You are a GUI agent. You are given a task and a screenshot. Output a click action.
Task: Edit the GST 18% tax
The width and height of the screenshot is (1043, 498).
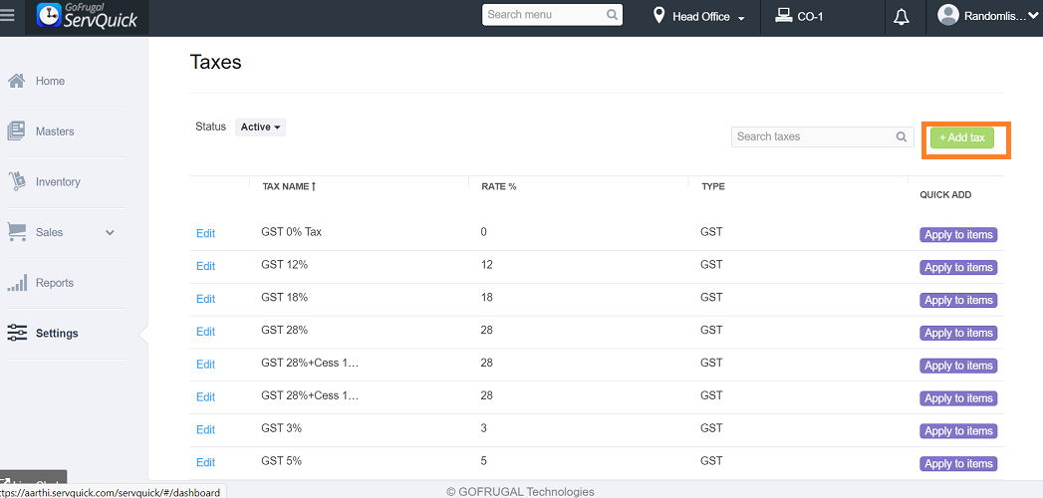(205, 299)
